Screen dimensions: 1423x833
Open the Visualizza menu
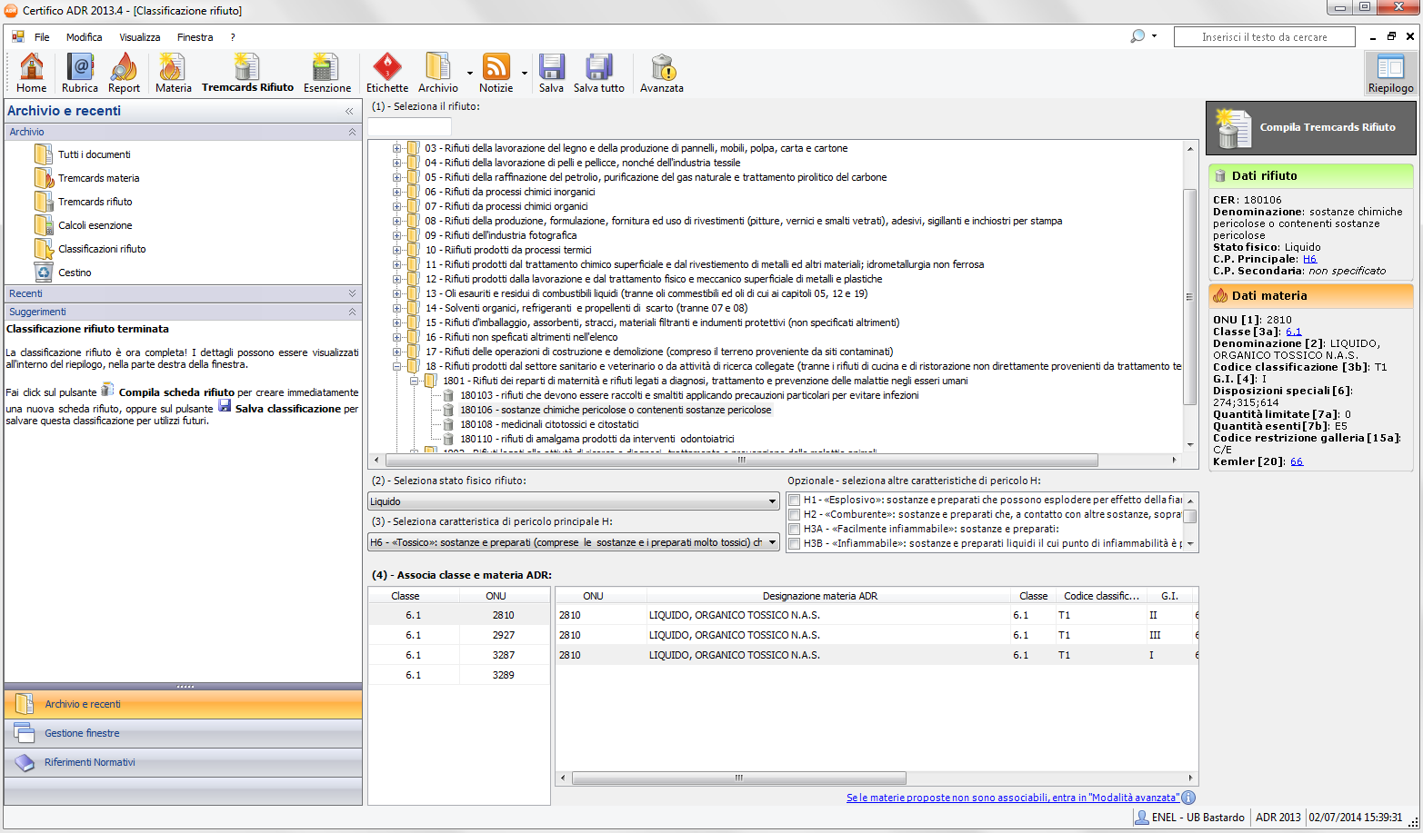coord(139,37)
